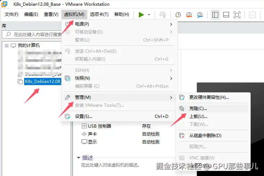Image resolution: width=264 pixels, height=176 pixels.
Task: Open the 查看(V) menu
Action: 51,14
